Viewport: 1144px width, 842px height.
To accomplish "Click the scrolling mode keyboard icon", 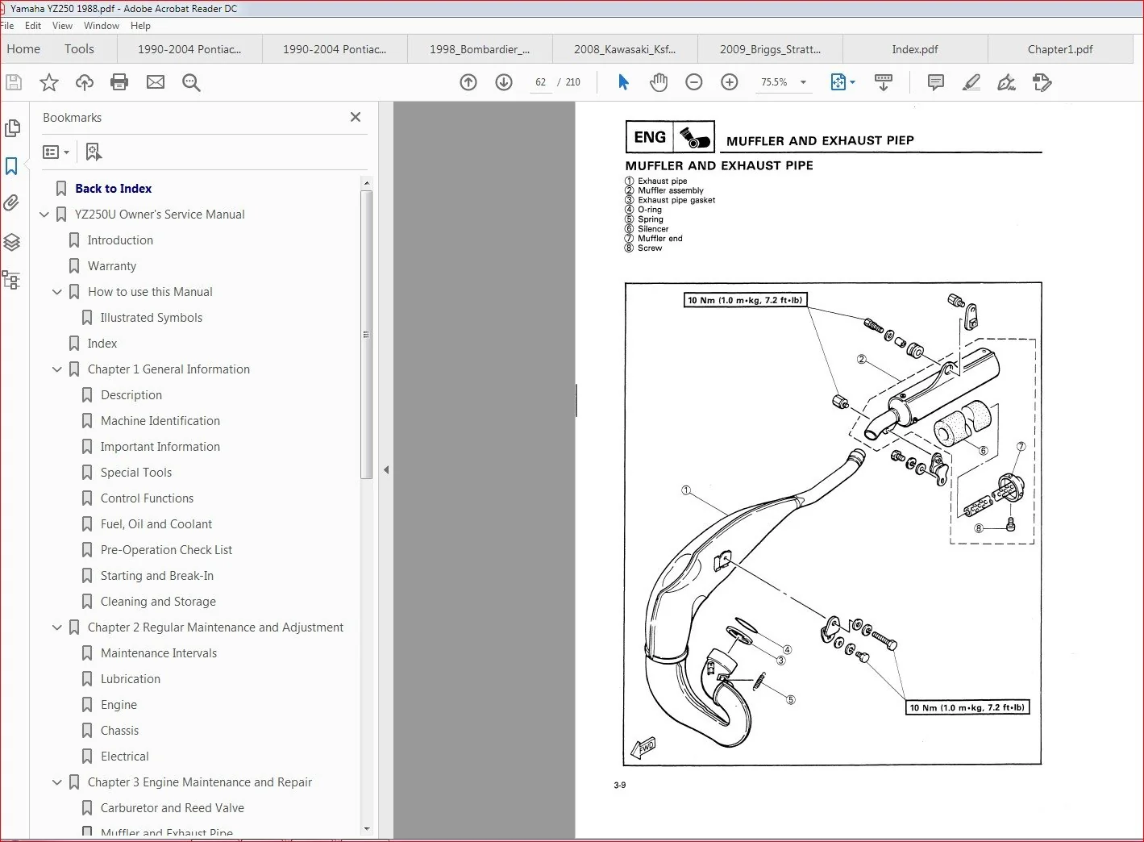I will [x=884, y=82].
